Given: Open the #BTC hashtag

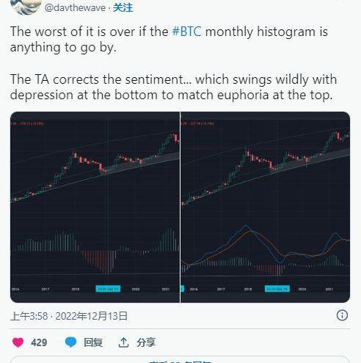Looking at the screenshot, I should click(187, 32).
